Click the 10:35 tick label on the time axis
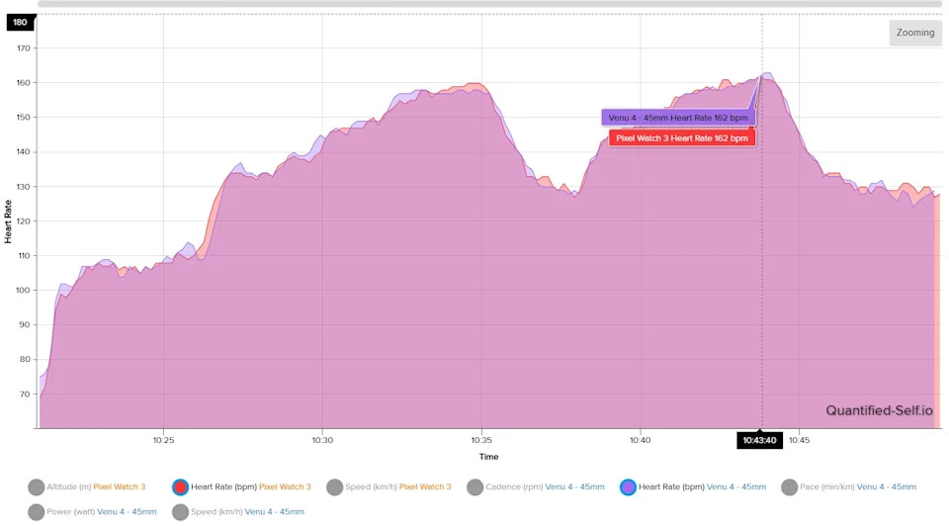Image resolution: width=949 pixels, height=526 pixels. (x=481, y=440)
